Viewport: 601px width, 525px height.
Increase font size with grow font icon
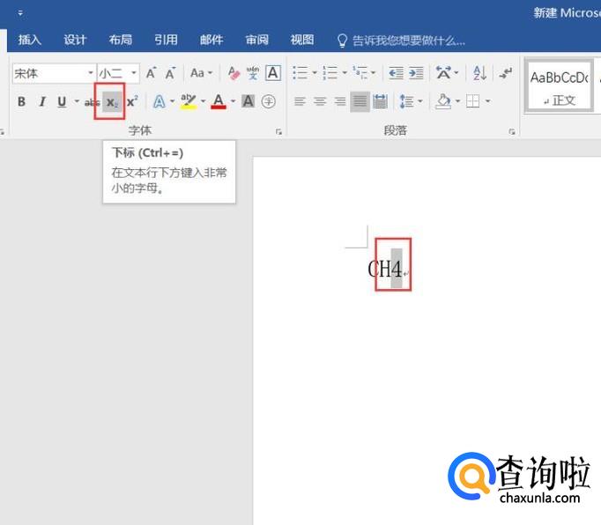pos(152,73)
